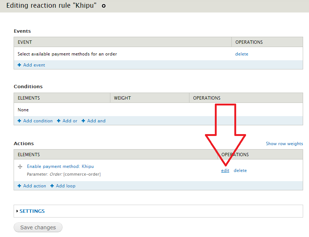Screen dimensions: 309x237
Task: Click the WEIGHT column header in Conditions
Action: tap(122, 98)
